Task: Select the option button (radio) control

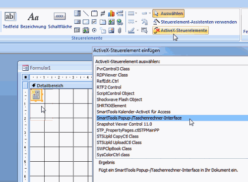Action: coord(94,30)
